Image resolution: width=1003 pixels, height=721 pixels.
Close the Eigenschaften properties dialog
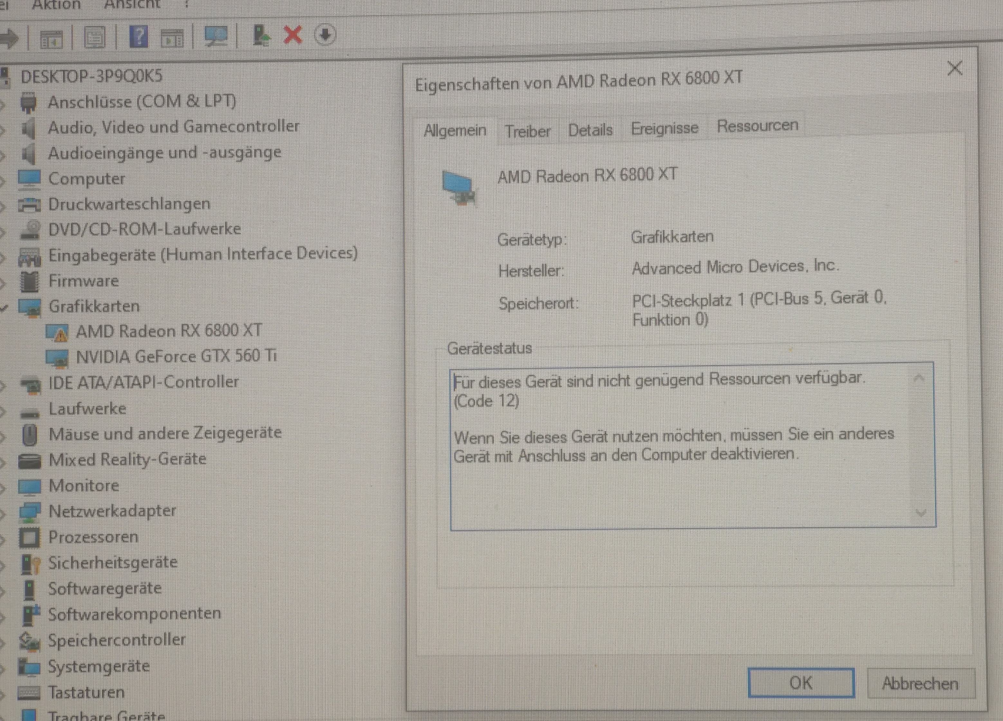click(x=955, y=68)
